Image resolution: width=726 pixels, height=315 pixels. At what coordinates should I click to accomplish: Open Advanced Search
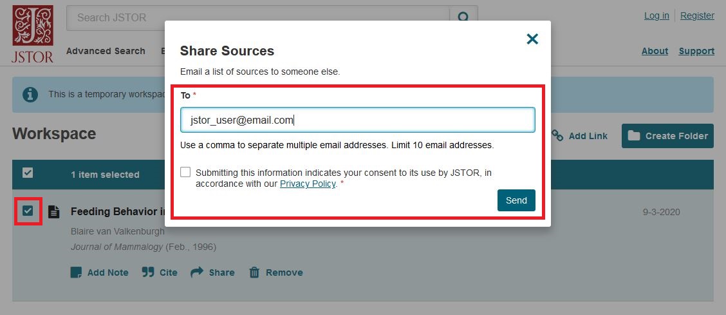(x=106, y=51)
